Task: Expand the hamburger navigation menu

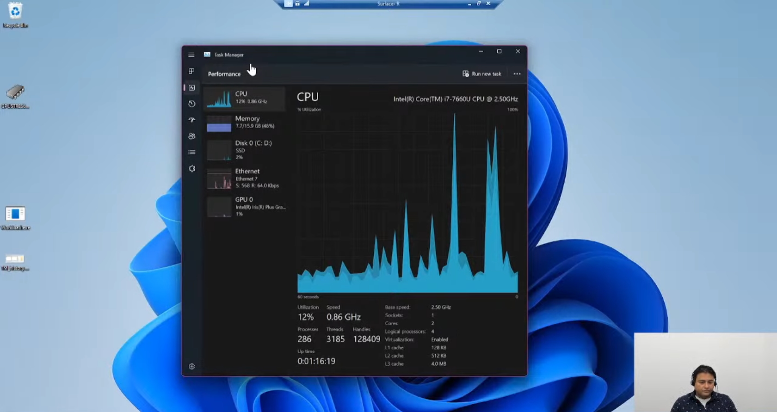Action: [191, 55]
